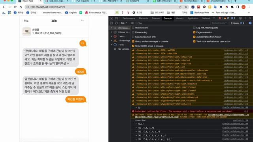This screenshot has width=253, height=142.
Task: Open the usechat source link beside connected
Action: coord(240,120)
